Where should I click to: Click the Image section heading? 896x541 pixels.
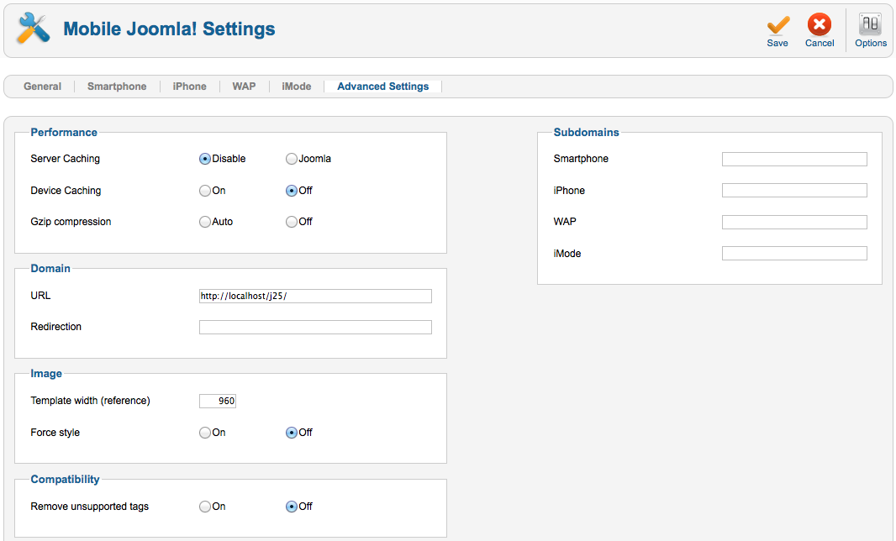(x=46, y=374)
